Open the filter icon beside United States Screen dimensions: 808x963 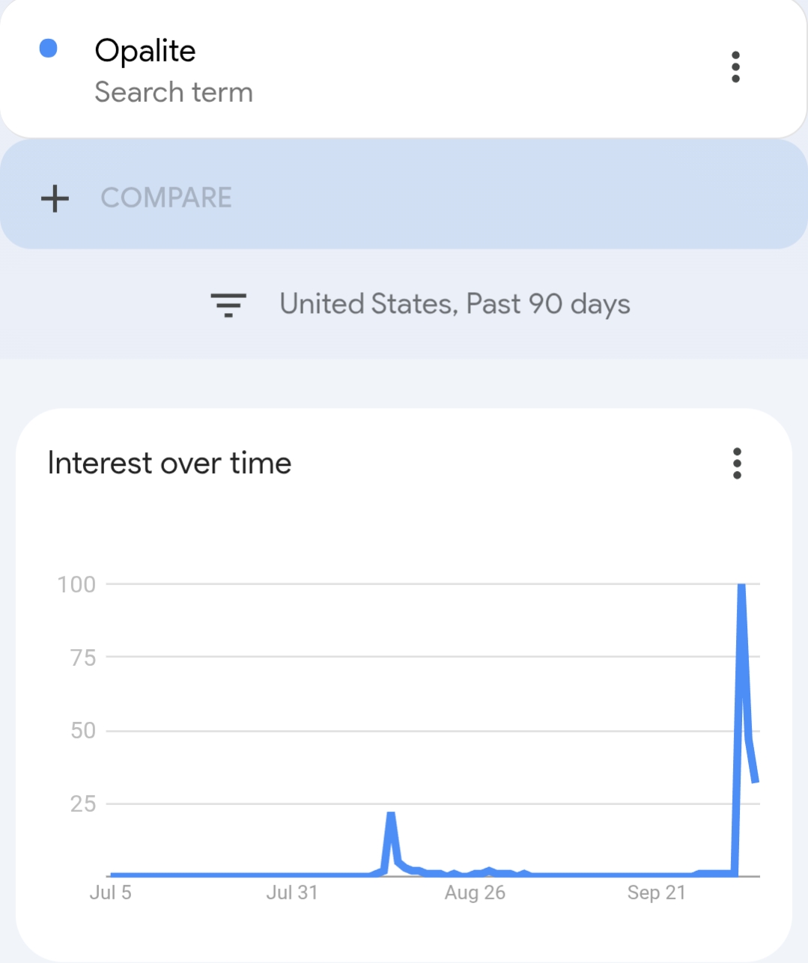point(228,305)
